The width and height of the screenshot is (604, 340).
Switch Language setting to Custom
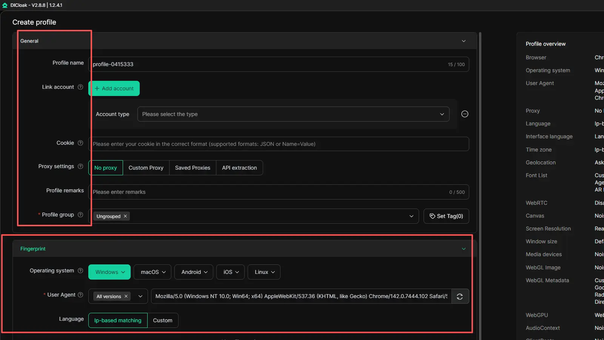[x=163, y=320]
